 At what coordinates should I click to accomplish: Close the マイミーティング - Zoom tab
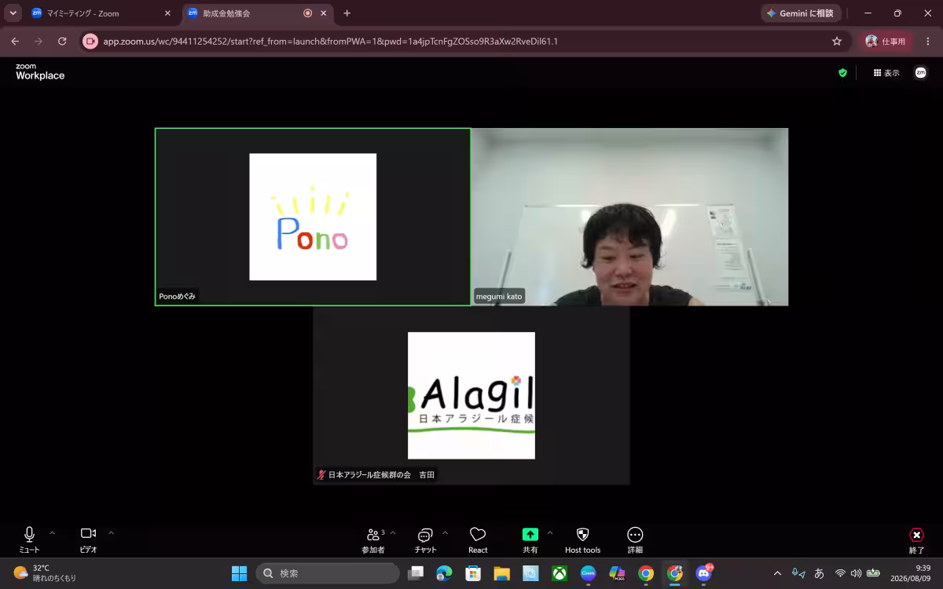click(x=167, y=13)
